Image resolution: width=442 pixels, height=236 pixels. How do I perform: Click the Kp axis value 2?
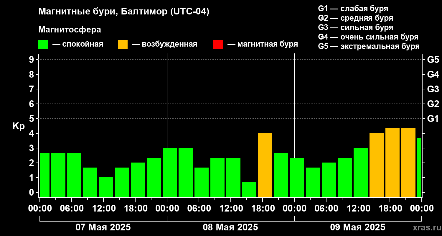[32, 163]
